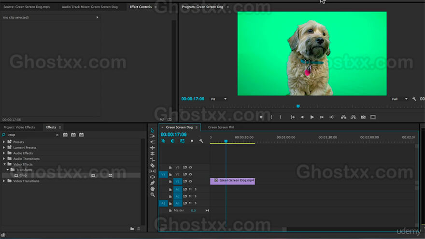This screenshot has width=425, height=239.
Task: Clear the crop search field
Action: click(x=57, y=135)
